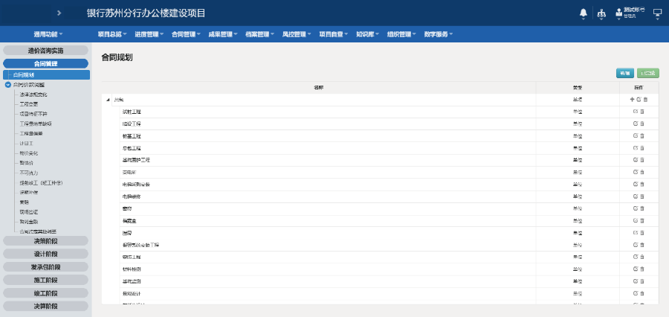
Task: Click the trash icon in the third table row
Action: coord(642,124)
